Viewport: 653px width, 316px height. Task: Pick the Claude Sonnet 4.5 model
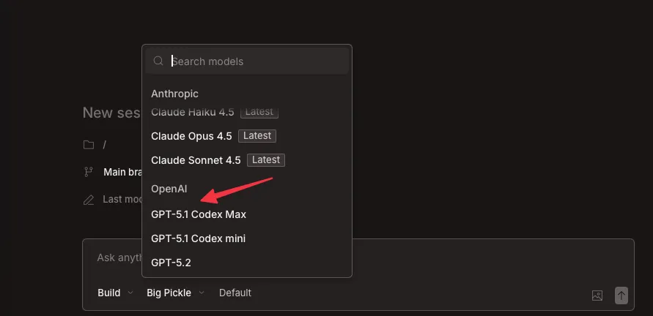pos(196,160)
